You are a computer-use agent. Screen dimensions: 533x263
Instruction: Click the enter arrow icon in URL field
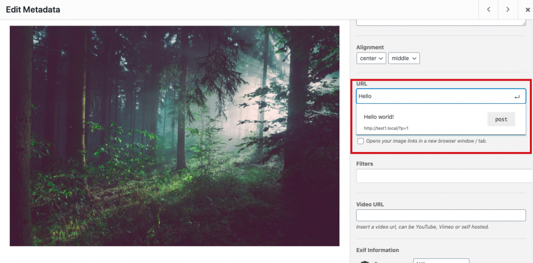click(517, 96)
